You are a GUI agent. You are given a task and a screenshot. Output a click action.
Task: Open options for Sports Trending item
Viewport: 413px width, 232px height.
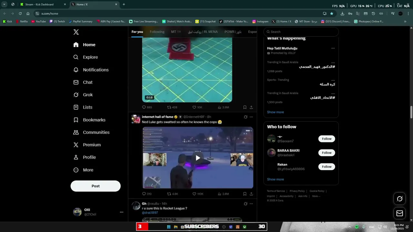(x=333, y=80)
